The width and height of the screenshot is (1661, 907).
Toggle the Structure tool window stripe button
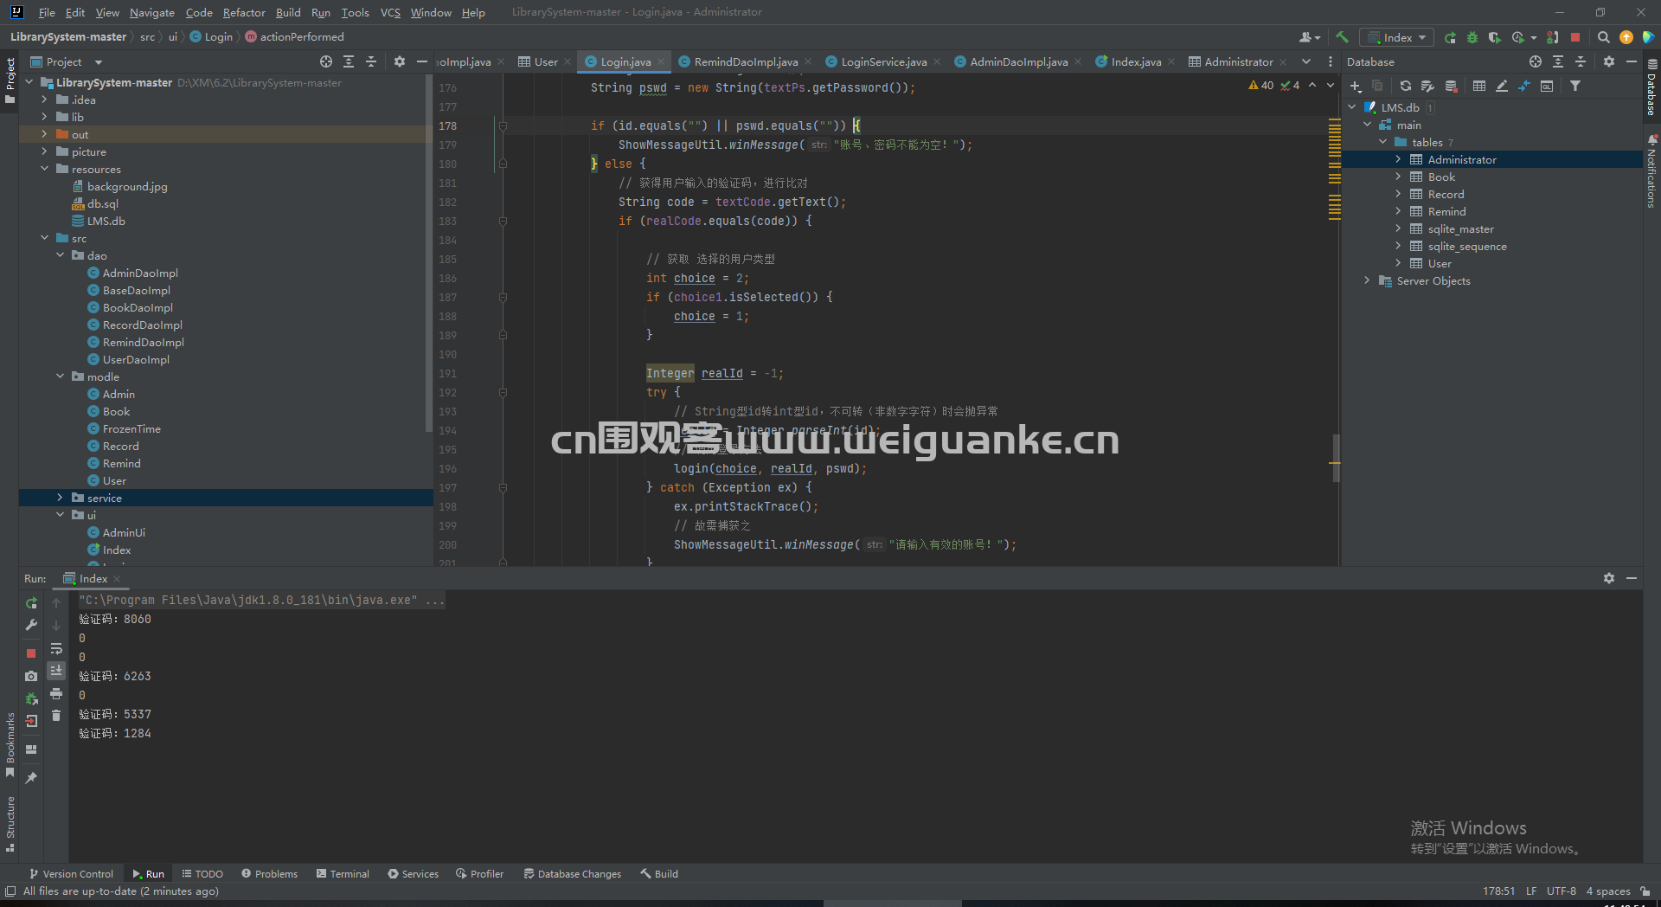coord(10,824)
